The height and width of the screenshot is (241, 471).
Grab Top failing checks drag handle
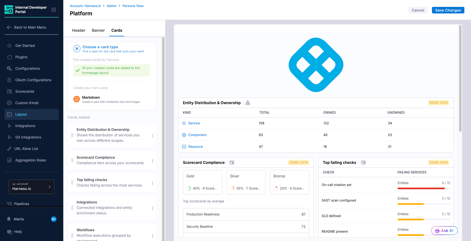click(x=72, y=183)
